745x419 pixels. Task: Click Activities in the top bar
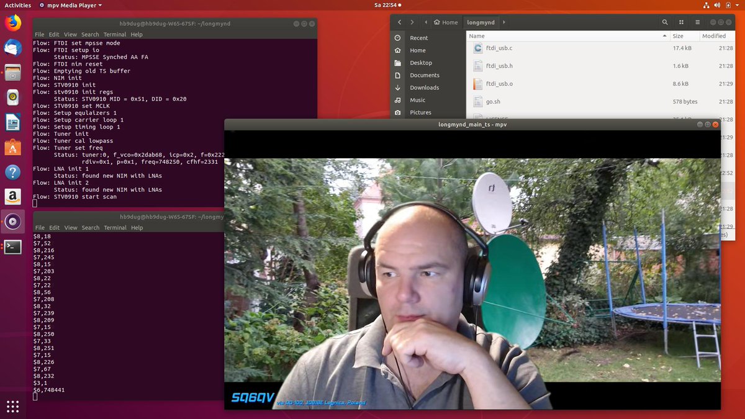(18, 5)
